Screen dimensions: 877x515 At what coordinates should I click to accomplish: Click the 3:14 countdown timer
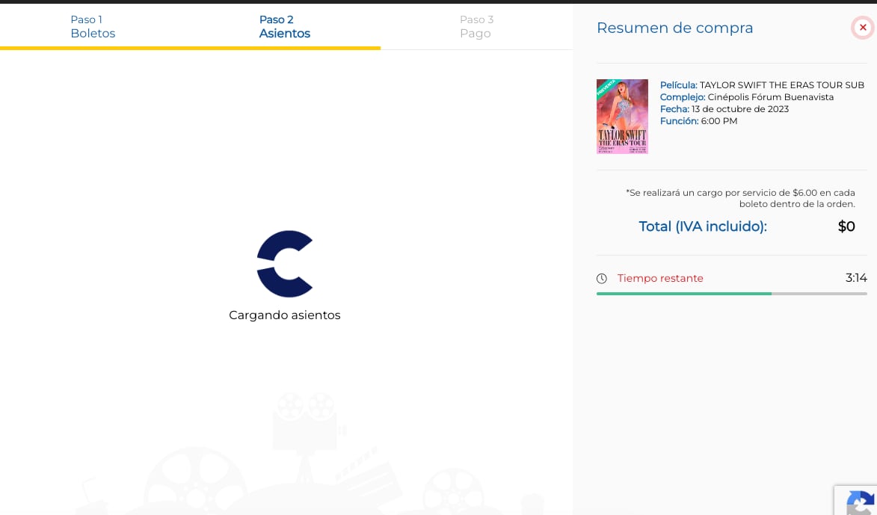(856, 278)
